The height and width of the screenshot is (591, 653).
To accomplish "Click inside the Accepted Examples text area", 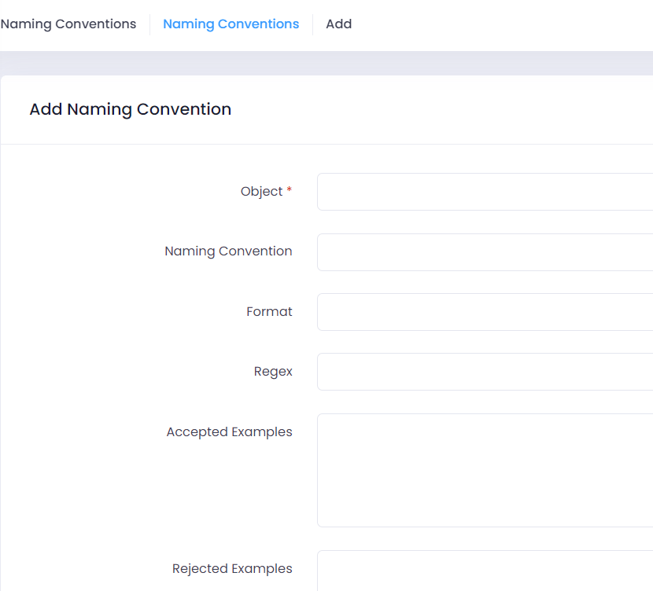I will 485,471.
